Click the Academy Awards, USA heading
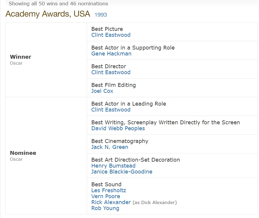This screenshot has height=218, width=259. pyautogui.click(x=48, y=14)
